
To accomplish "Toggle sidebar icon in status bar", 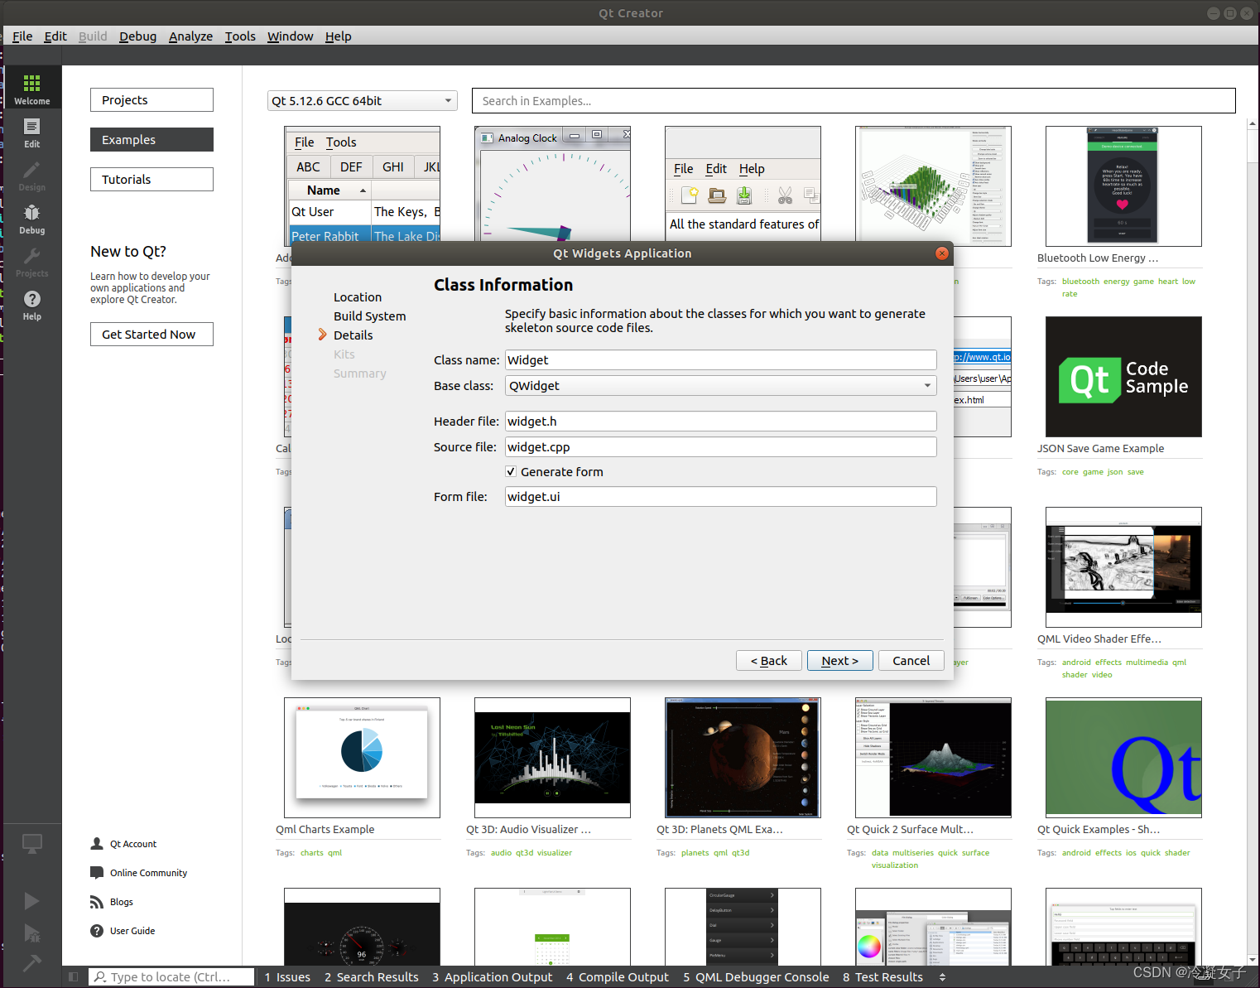I will (x=73, y=977).
